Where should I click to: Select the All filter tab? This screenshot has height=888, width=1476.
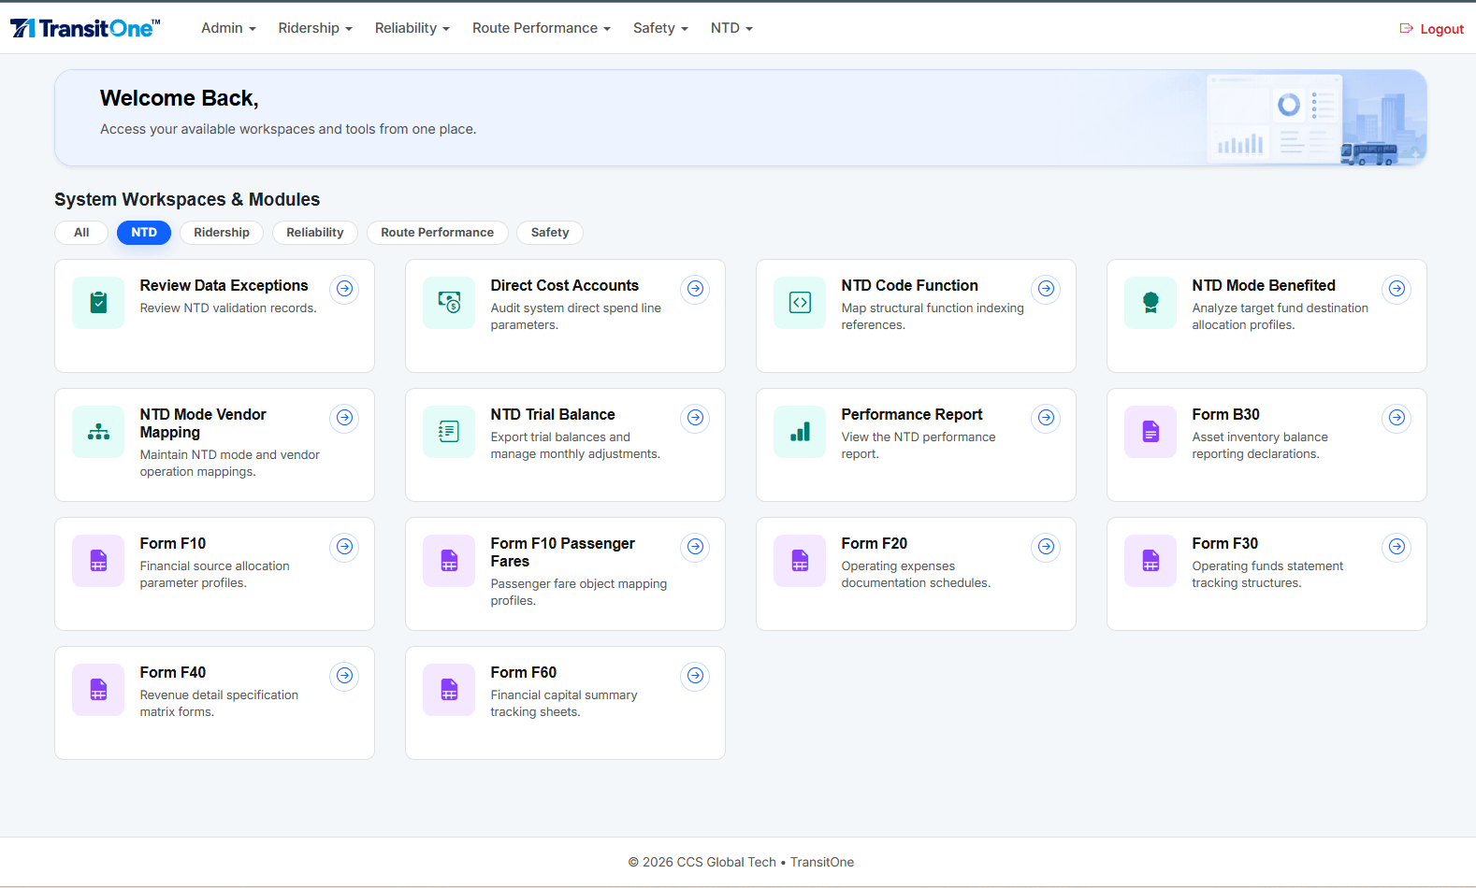click(x=81, y=233)
